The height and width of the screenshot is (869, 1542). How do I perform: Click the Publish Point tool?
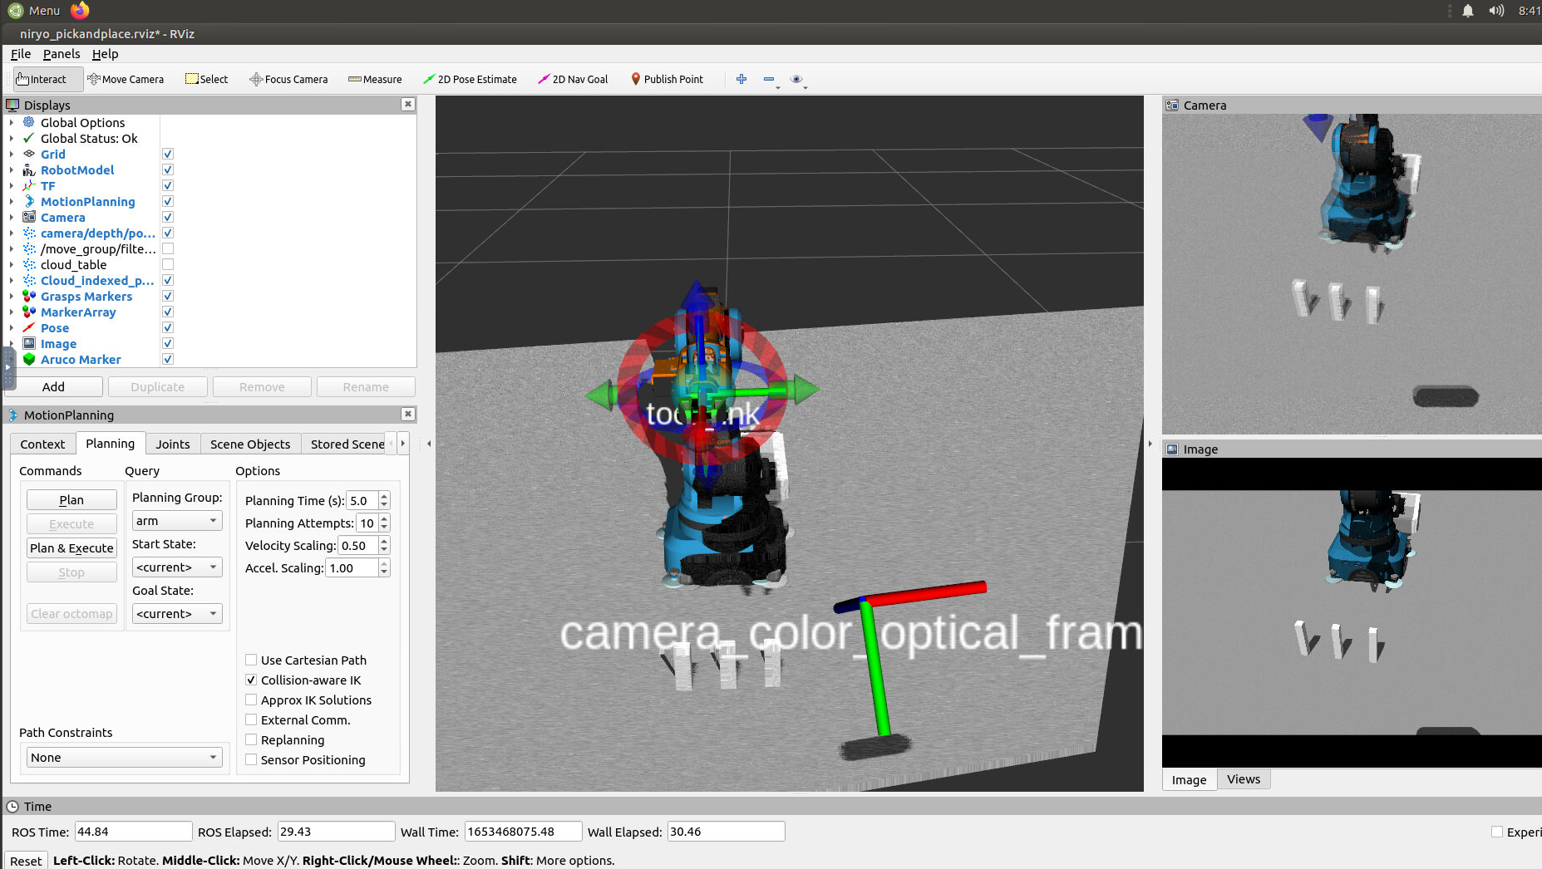click(667, 80)
